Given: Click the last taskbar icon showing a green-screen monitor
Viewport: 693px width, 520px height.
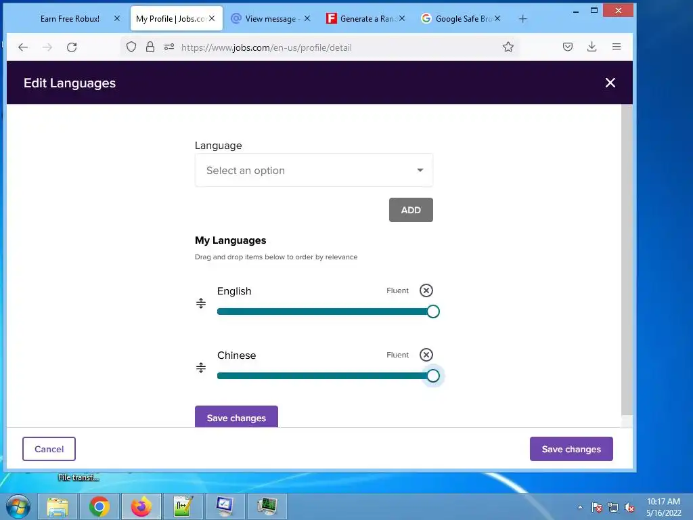Looking at the screenshot, I should [267, 506].
